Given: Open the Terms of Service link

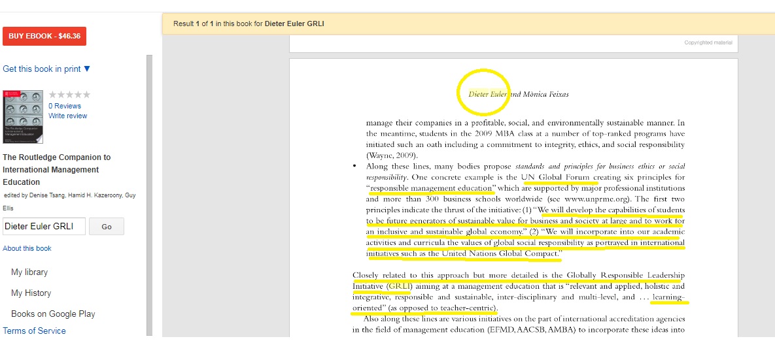Looking at the screenshot, I should click(x=34, y=331).
